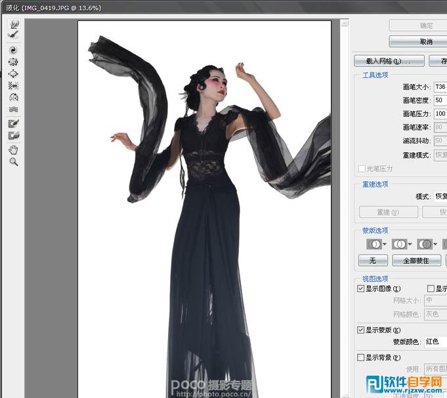The image size is (447, 398).
Task: Select the Thaw Mask tool
Action: (14, 136)
